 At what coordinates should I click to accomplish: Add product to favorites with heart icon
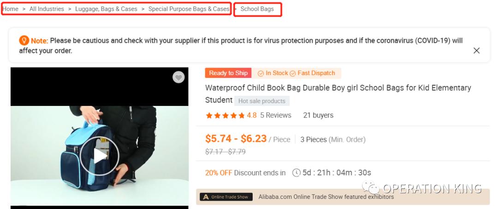pos(178,77)
